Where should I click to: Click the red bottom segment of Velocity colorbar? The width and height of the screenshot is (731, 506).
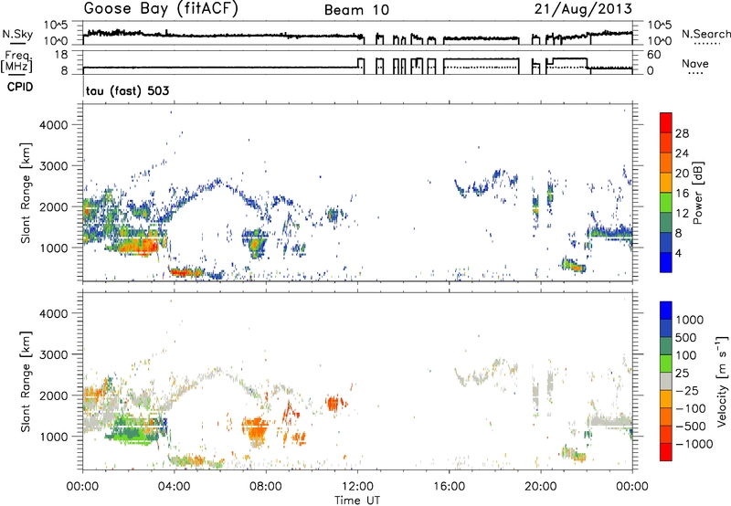point(666,452)
